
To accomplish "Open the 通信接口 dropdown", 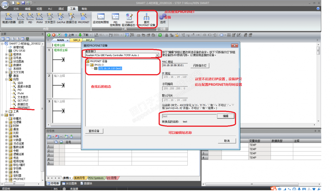I will coord(157,55).
